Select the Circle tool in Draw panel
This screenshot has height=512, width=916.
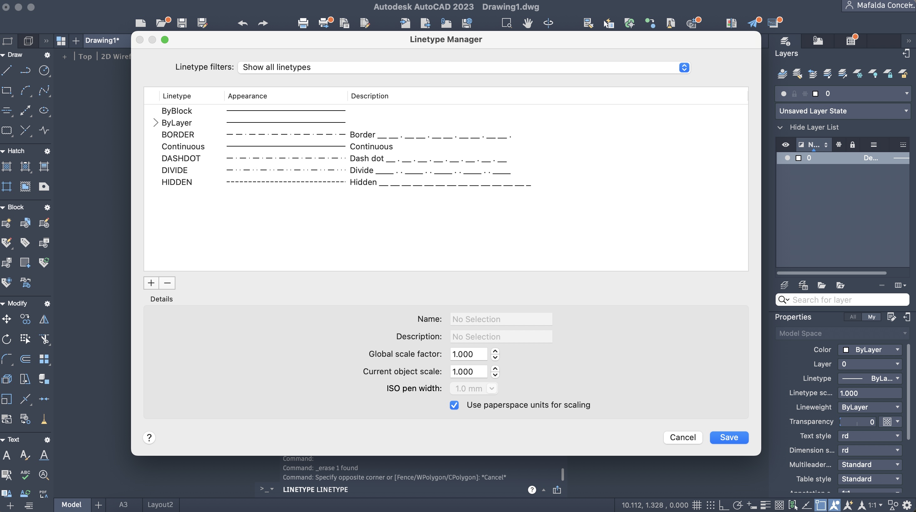pos(44,70)
